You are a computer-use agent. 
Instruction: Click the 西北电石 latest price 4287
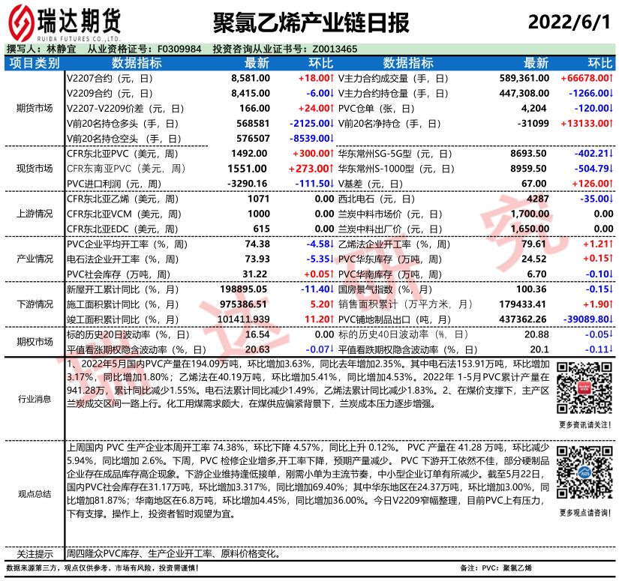(x=539, y=199)
